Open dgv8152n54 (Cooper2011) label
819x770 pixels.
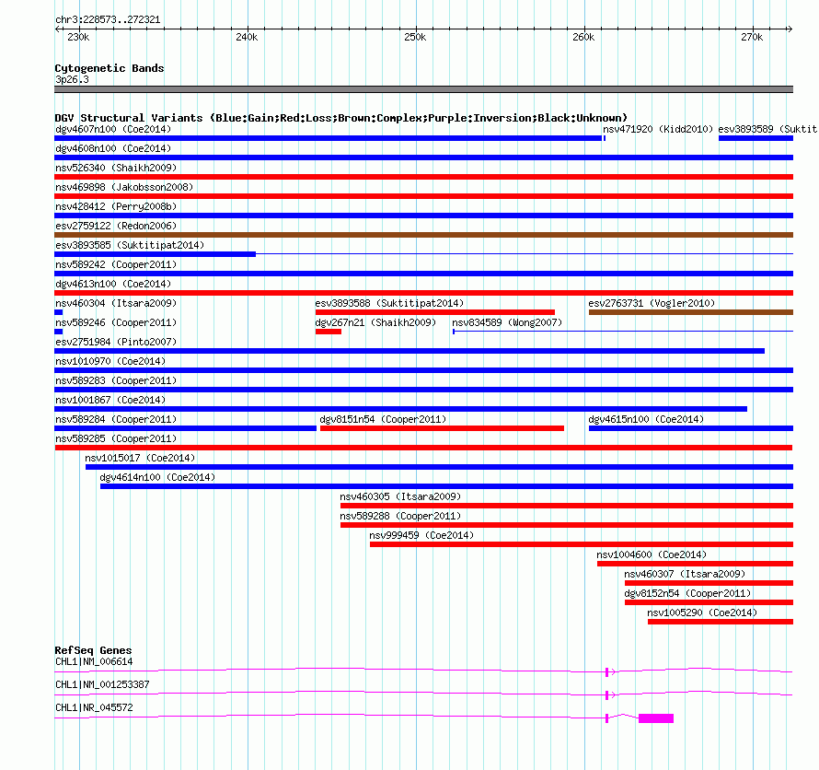click(687, 593)
